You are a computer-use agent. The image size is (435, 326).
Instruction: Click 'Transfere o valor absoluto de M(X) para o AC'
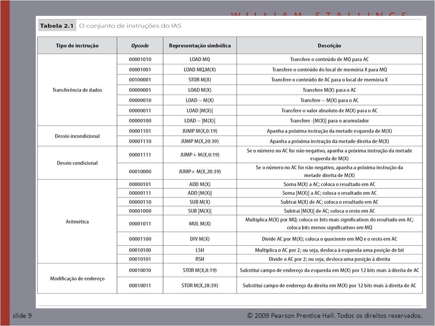pyautogui.click(x=329, y=110)
